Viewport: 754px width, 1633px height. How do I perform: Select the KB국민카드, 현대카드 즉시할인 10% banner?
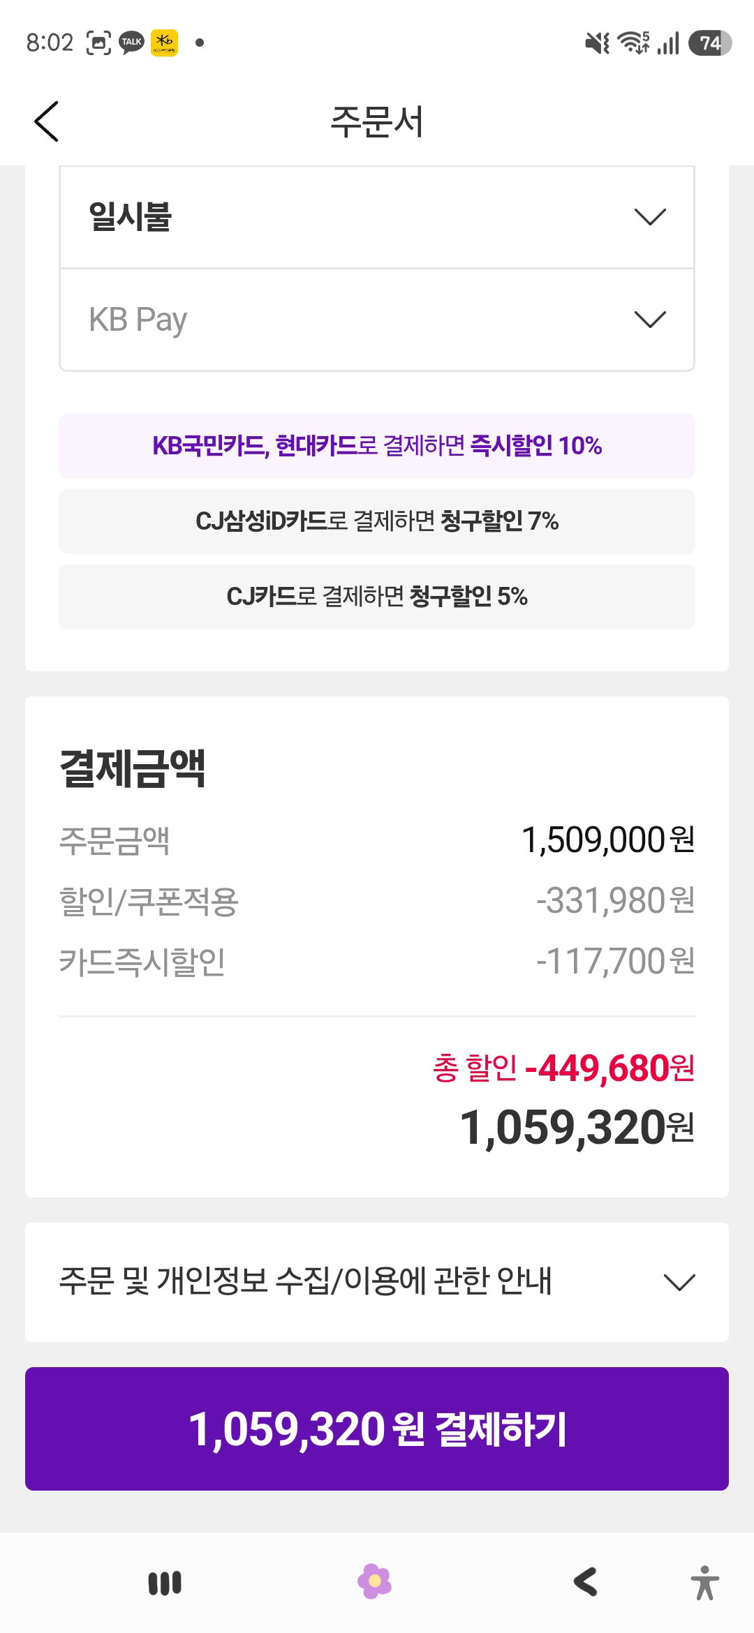click(x=377, y=446)
